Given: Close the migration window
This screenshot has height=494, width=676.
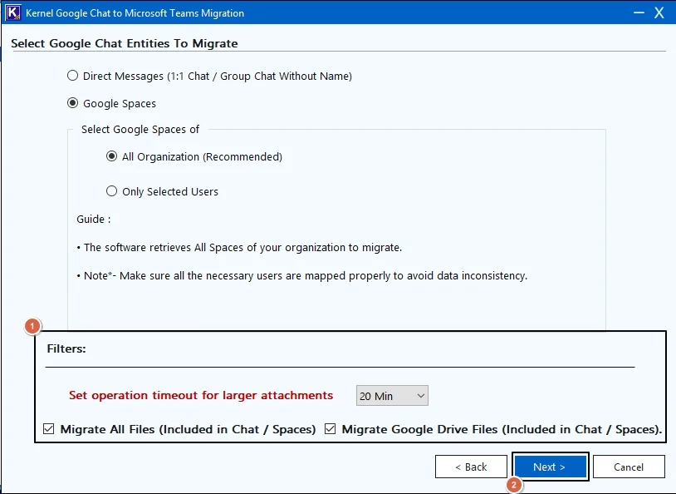Looking at the screenshot, I should pyautogui.click(x=659, y=12).
